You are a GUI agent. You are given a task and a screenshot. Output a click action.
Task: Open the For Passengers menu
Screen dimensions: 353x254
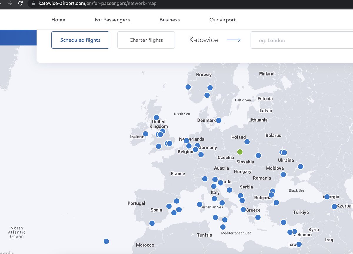coord(112,20)
